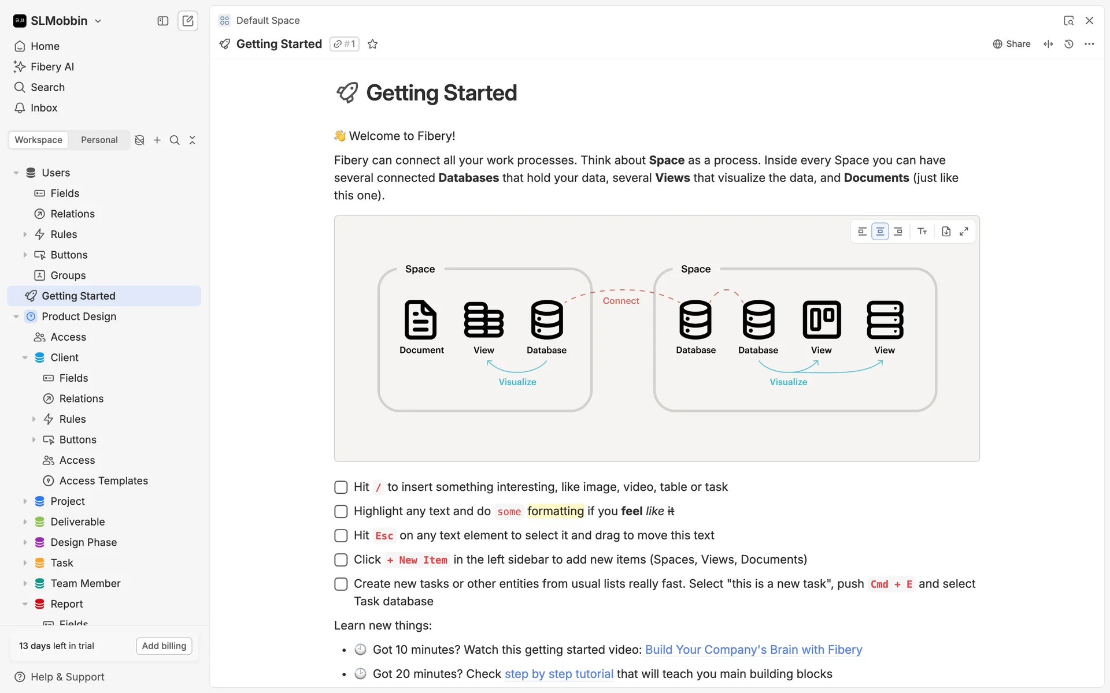Toggle the sidebar panel icon
This screenshot has width=1110, height=693.
(163, 21)
